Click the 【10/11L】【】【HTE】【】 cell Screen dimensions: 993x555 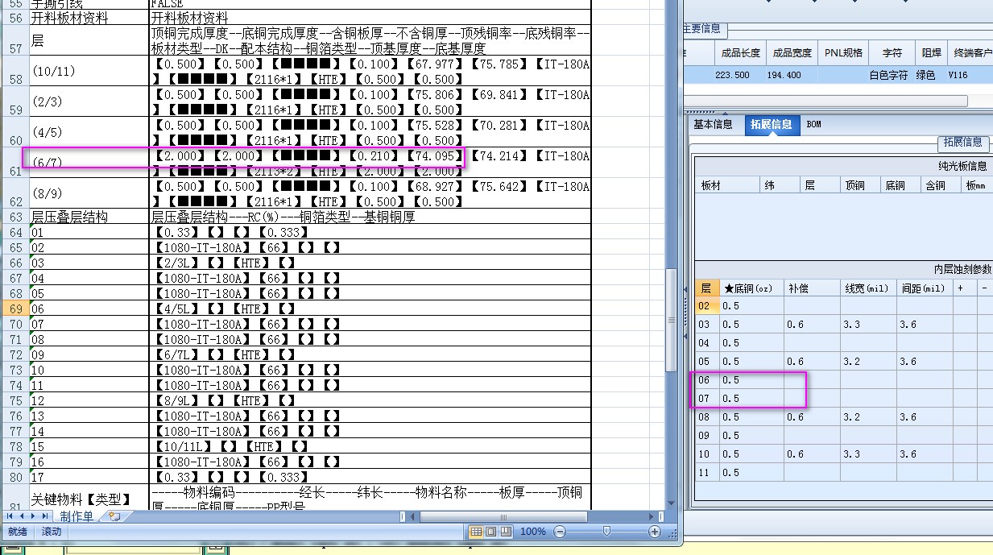tap(370, 446)
